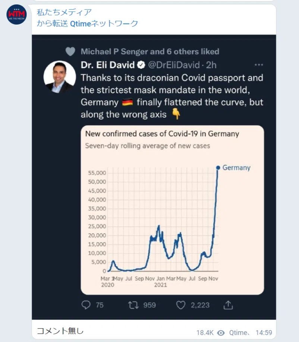
Task: Open the 私たちメディア channel name
Action: [64, 12]
